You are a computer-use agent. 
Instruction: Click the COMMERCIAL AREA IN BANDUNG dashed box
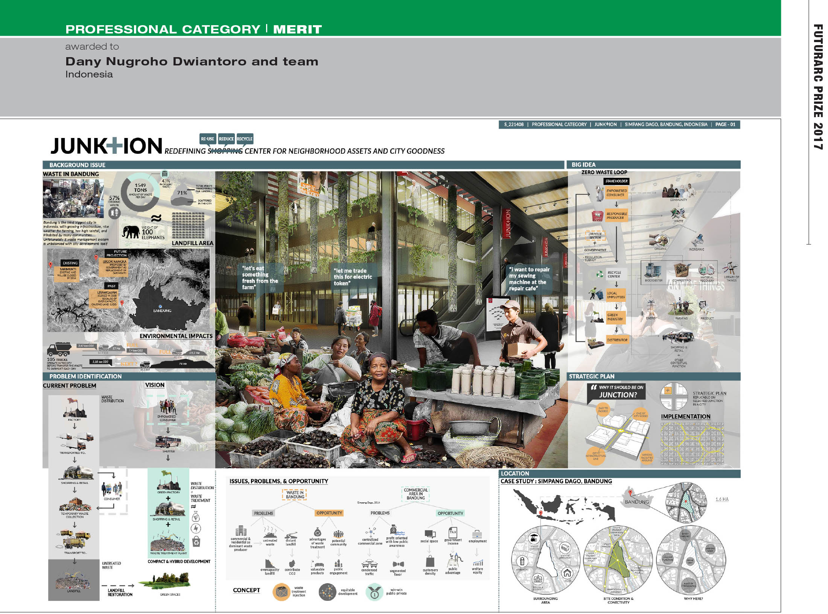(x=416, y=494)
